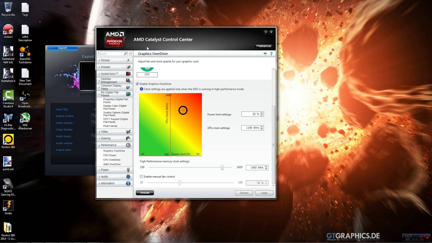Launch BeamNG Techdemo shortcut
Image resolution: width=432 pixels, height=243 pixels.
[x=25, y=55]
